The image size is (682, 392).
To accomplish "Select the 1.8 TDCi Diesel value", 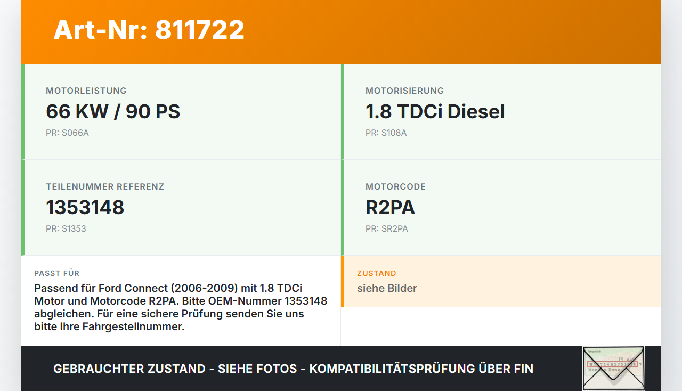I will click(x=435, y=112).
